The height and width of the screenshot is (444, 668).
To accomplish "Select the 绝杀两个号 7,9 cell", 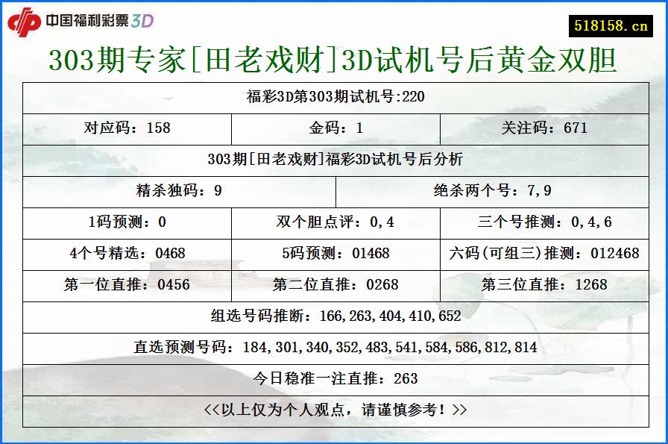I will [494, 190].
